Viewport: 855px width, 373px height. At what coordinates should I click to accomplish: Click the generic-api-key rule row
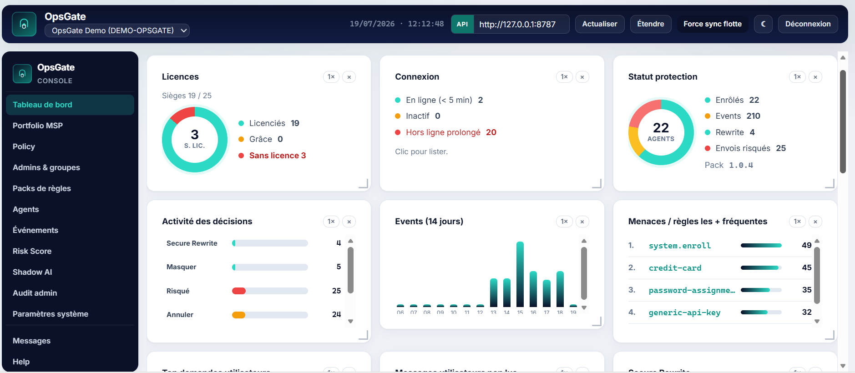tap(720, 313)
